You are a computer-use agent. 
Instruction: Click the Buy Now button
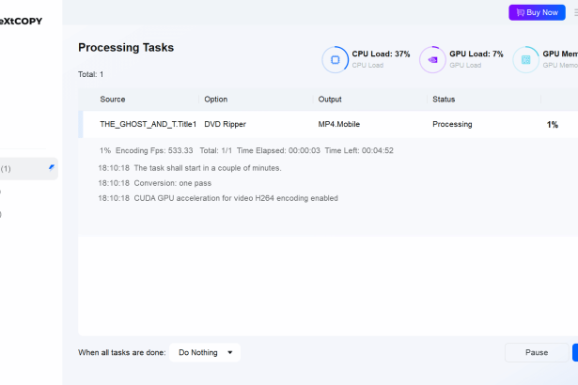point(537,12)
